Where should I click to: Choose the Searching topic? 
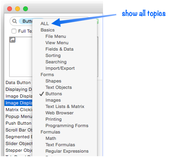point(56,62)
